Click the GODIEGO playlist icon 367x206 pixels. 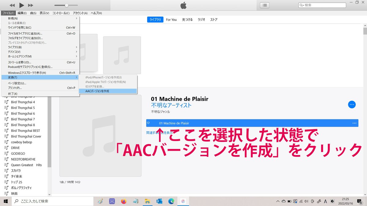tap(6, 154)
